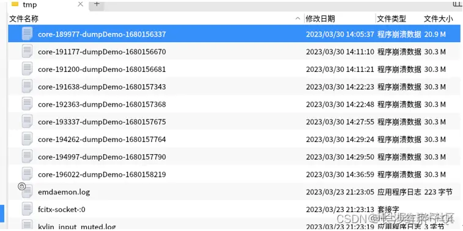Screen dimensions: 463x231
Task: Select file name fcitx-socket-:0
Action: pyautogui.click(x=62, y=209)
